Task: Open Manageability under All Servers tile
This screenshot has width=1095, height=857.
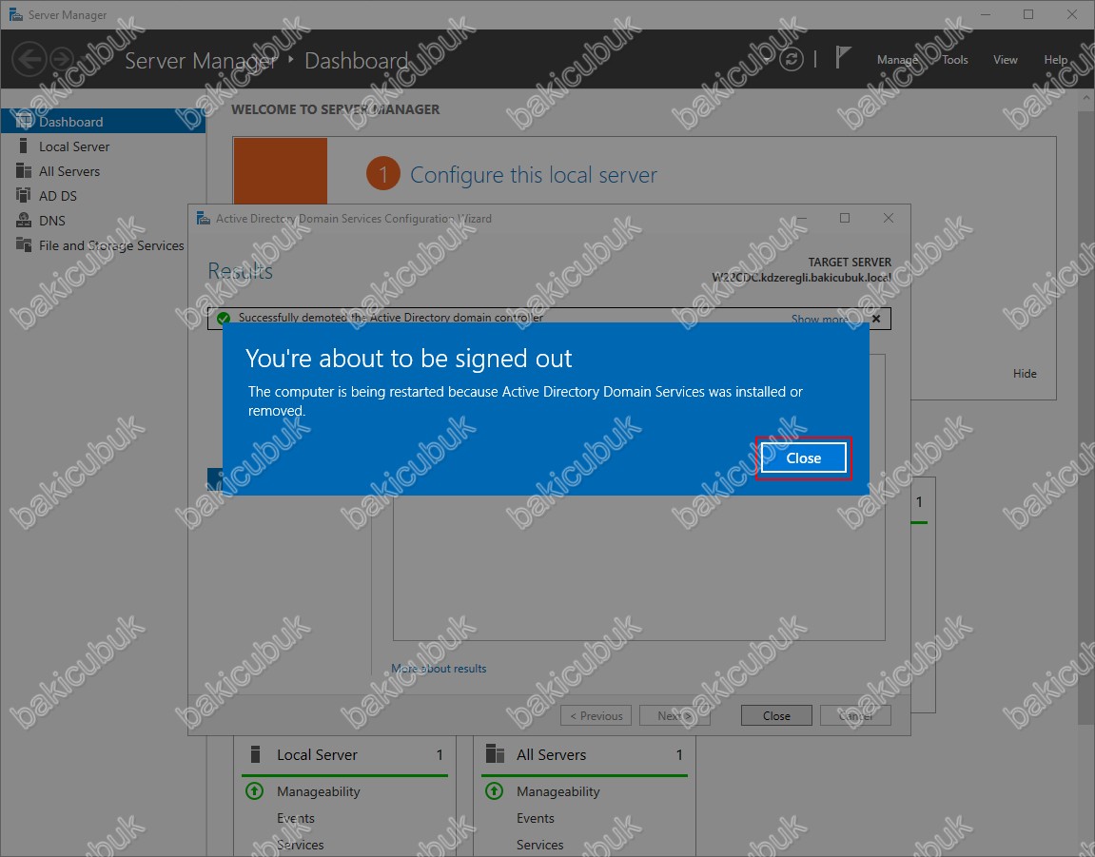Action: point(558,791)
